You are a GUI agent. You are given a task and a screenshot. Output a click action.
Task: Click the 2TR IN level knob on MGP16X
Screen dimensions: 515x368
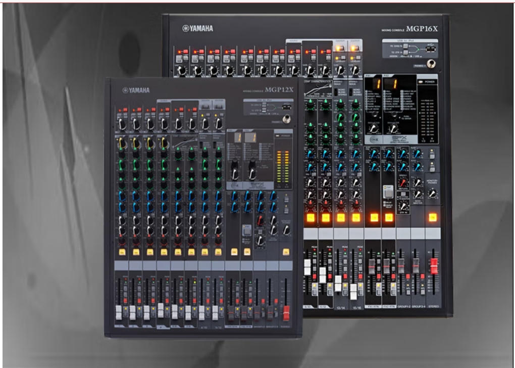[403, 207]
